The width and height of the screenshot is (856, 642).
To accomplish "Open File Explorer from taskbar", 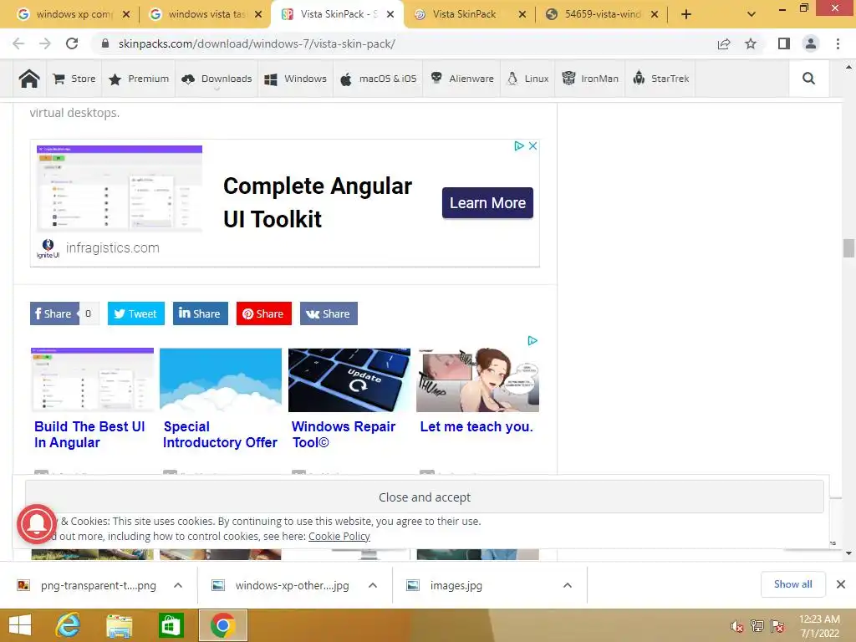I will click(x=120, y=625).
